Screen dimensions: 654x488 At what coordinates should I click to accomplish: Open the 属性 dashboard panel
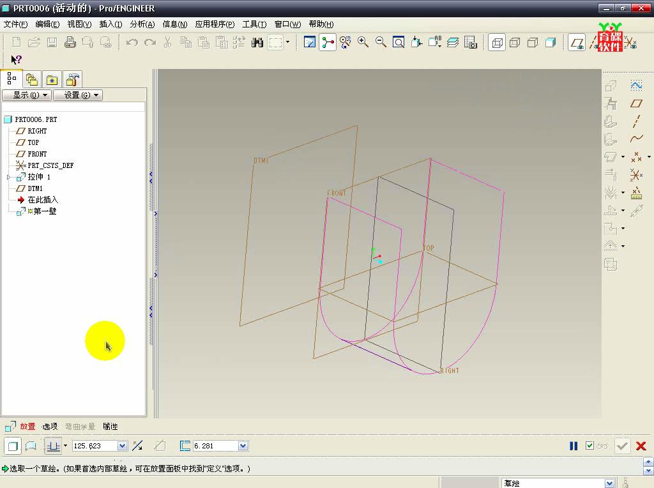110,426
